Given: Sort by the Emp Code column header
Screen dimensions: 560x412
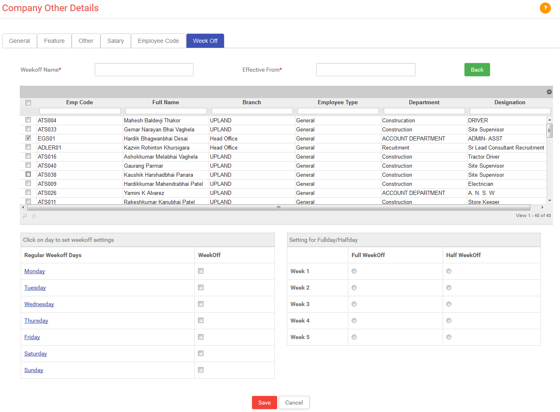Looking at the screenshot, I should [79, 102].
